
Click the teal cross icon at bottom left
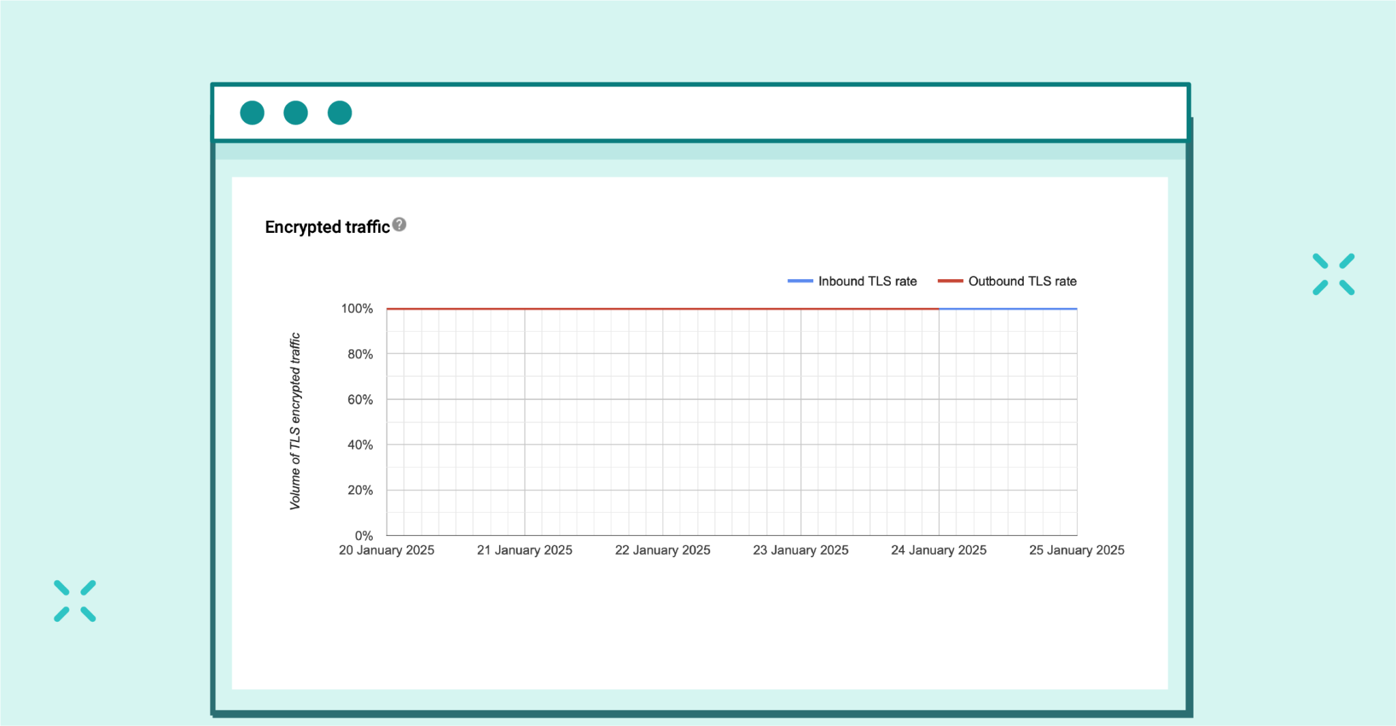(x=75, y=600)
